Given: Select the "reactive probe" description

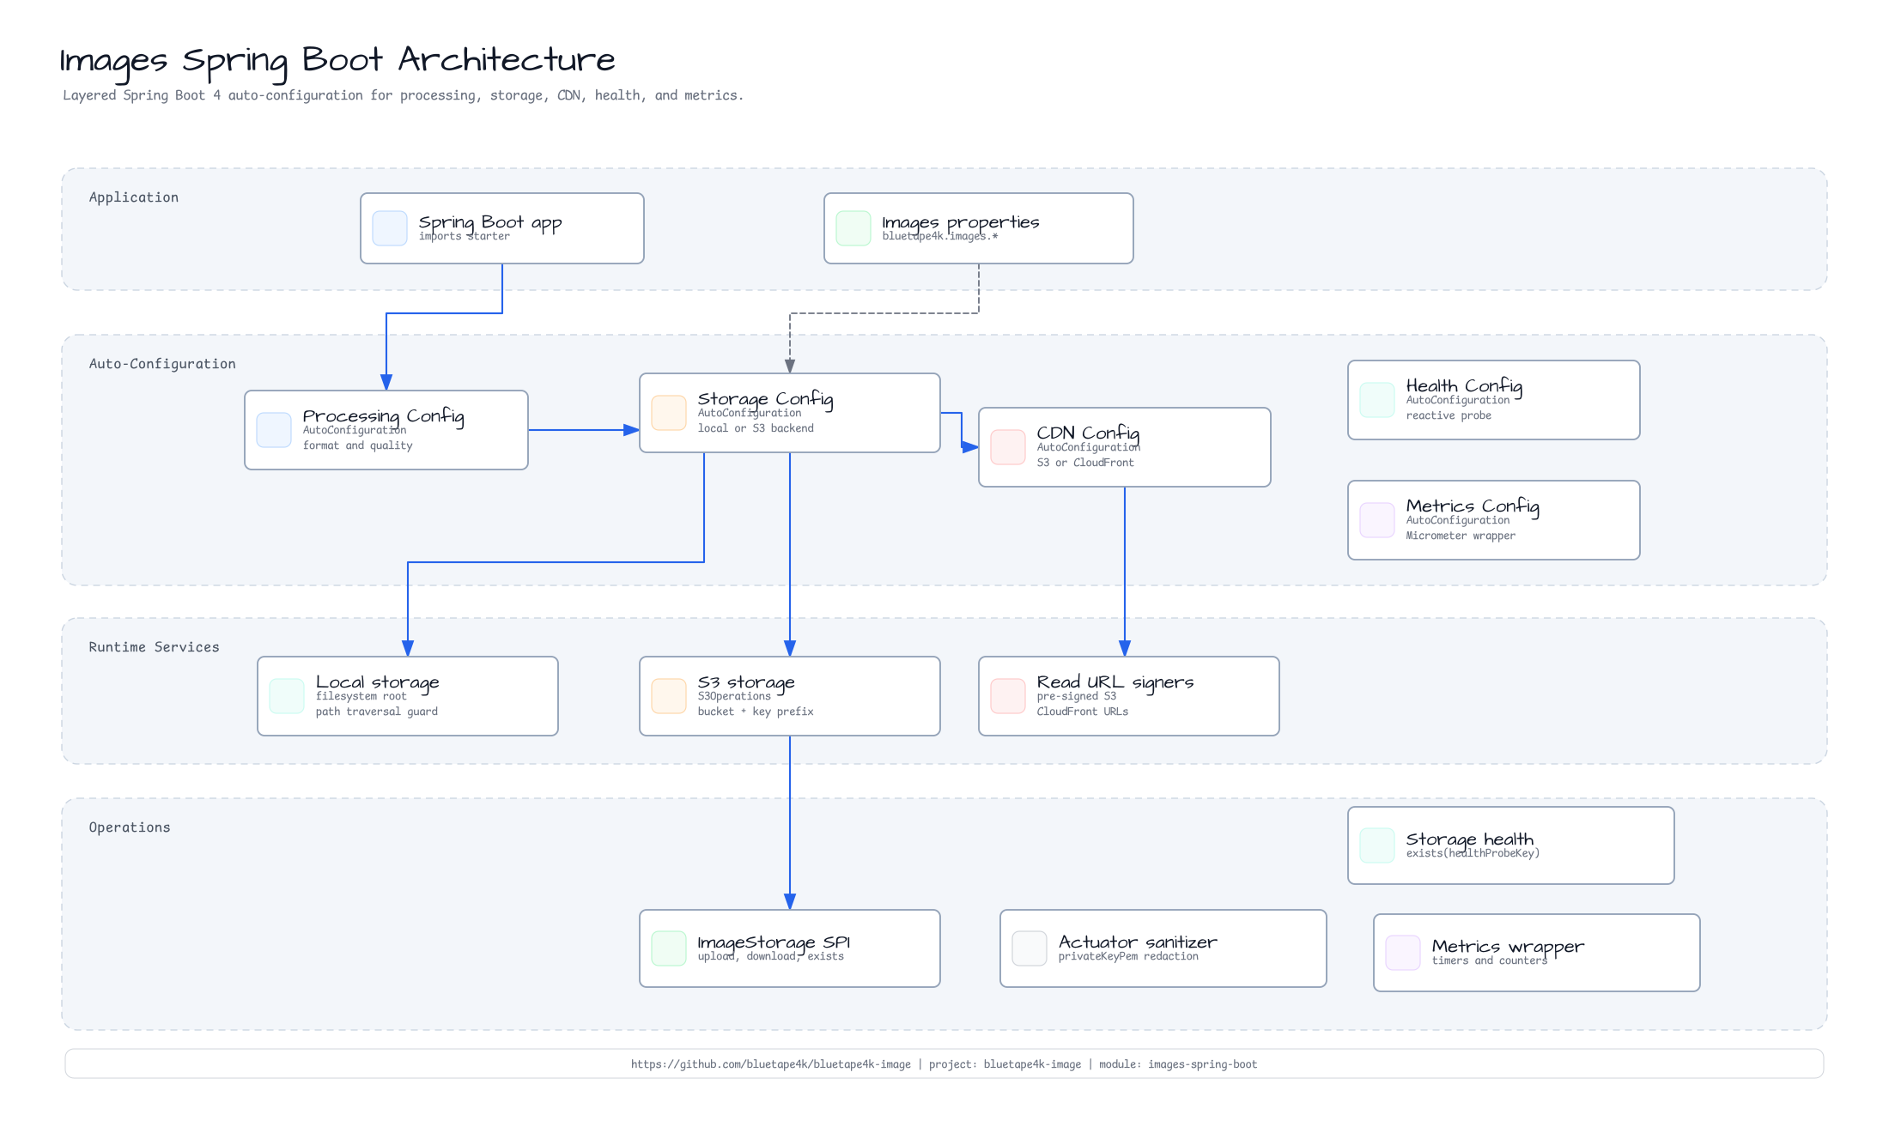Looking at the screenshot, I should 1449,415.
